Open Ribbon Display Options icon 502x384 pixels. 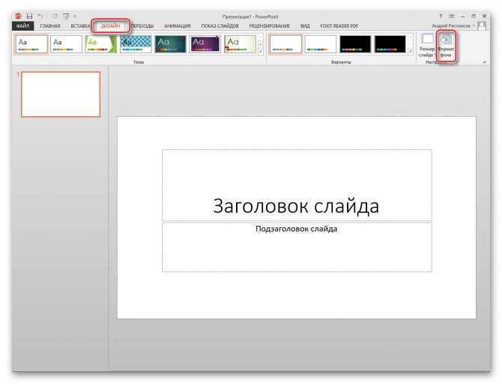tap(452, 16)
